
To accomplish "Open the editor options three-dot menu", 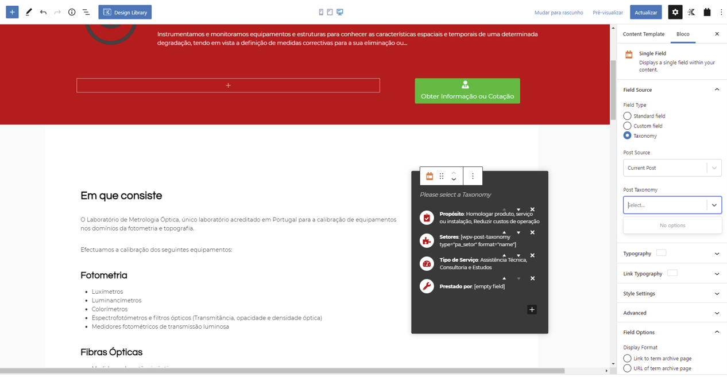I will point(721,12).
